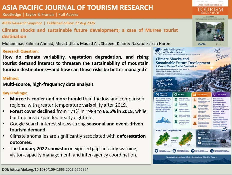This screenshot has width=232, height=175.
Task: Click author name Nazatul Faizah Haron
Action: click(151, 44)
